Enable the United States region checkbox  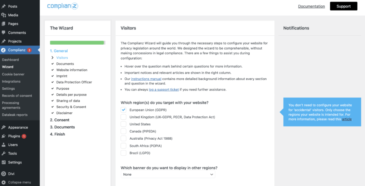point(123,124)
